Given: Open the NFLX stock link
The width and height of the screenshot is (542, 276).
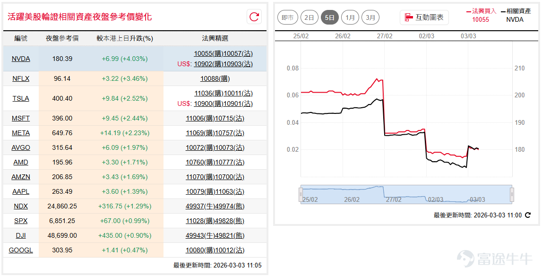Looking at the screenshot, I should [21, 78].
